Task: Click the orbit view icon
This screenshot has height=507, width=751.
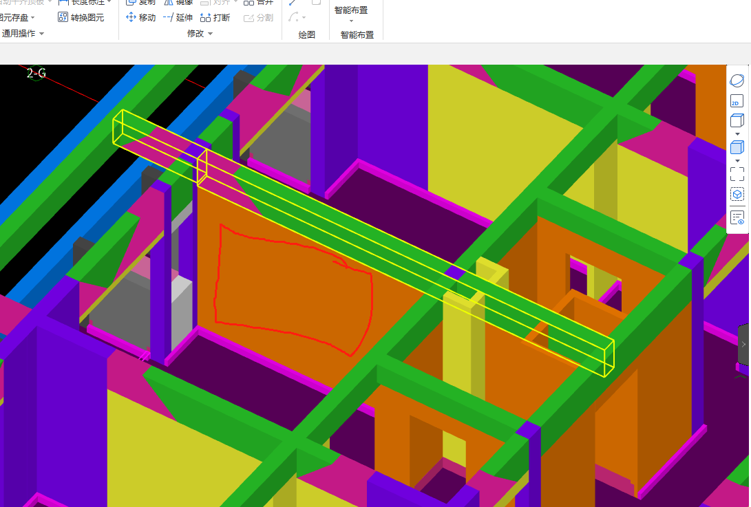Action: coord(737,80)
